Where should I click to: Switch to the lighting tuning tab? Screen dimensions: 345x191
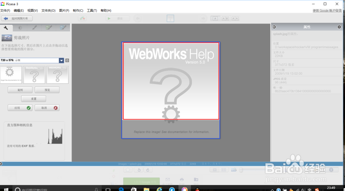(20, 28)
